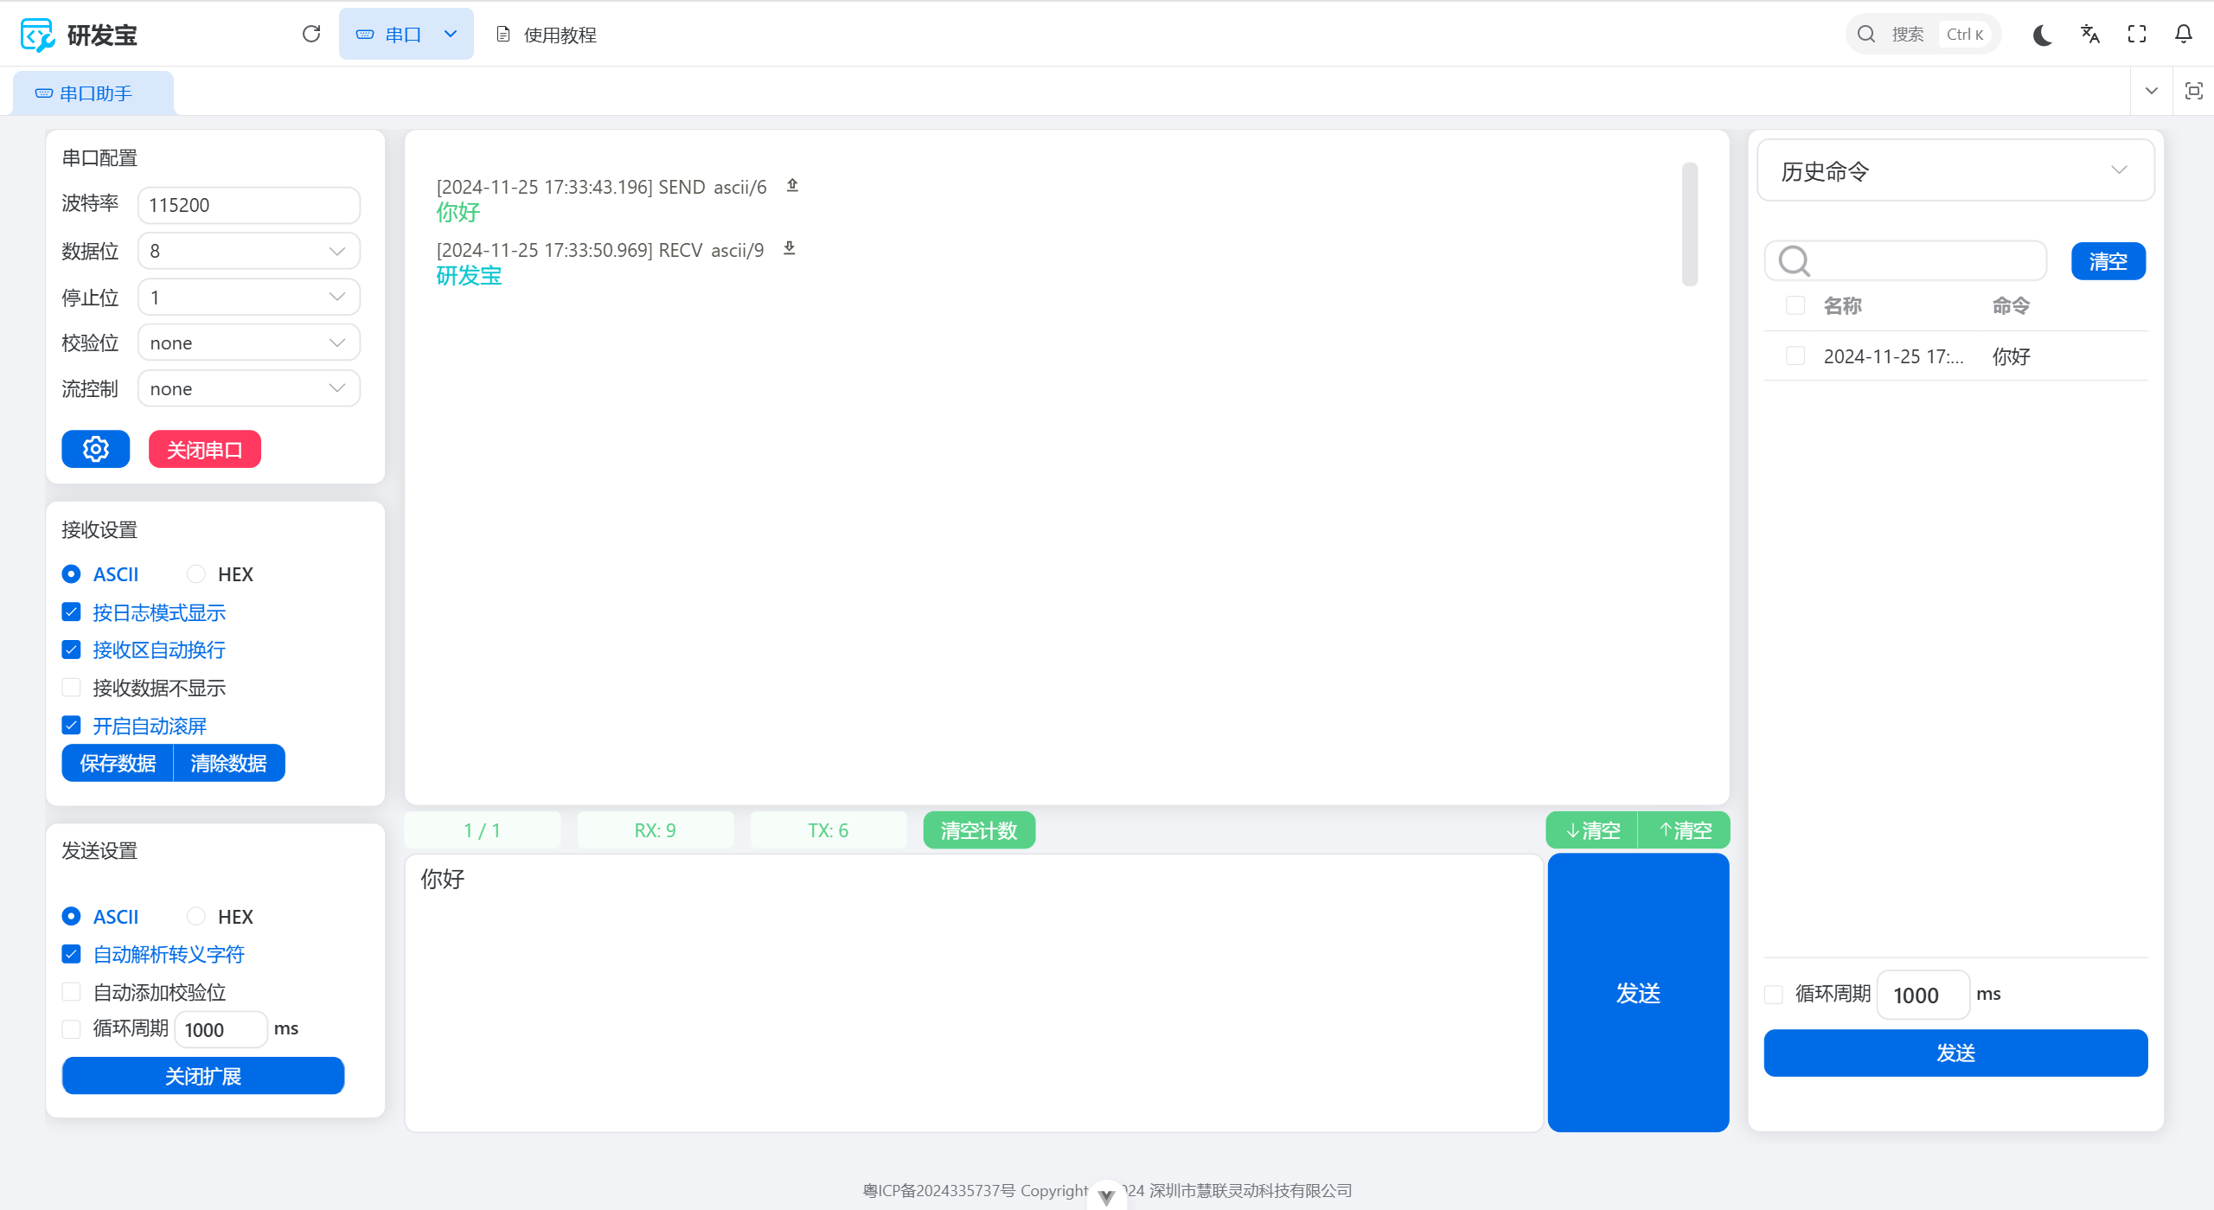Screen dimensions: 2214x1210
Task: Click the log area vertical scrollbar
Action: click(x=1689, y=224)
